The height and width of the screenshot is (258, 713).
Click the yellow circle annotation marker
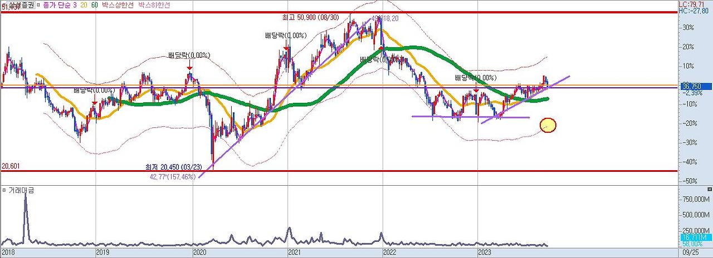coord(548,126)
